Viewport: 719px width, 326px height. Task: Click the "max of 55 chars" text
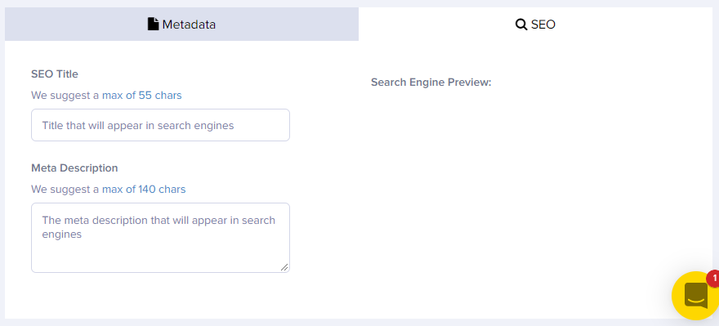coord(141,96)
